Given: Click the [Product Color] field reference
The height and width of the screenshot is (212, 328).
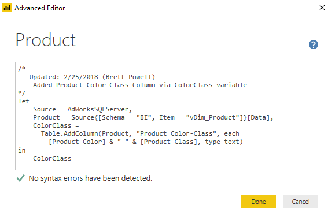Looking at the screenshot, I should 77,142.
